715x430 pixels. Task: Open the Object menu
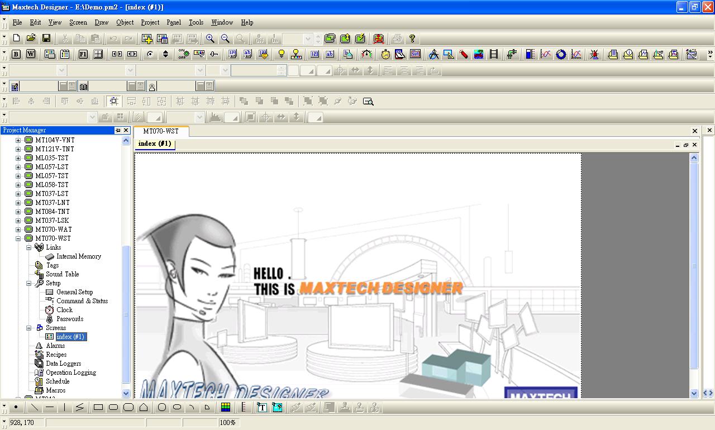click(125, 22)
